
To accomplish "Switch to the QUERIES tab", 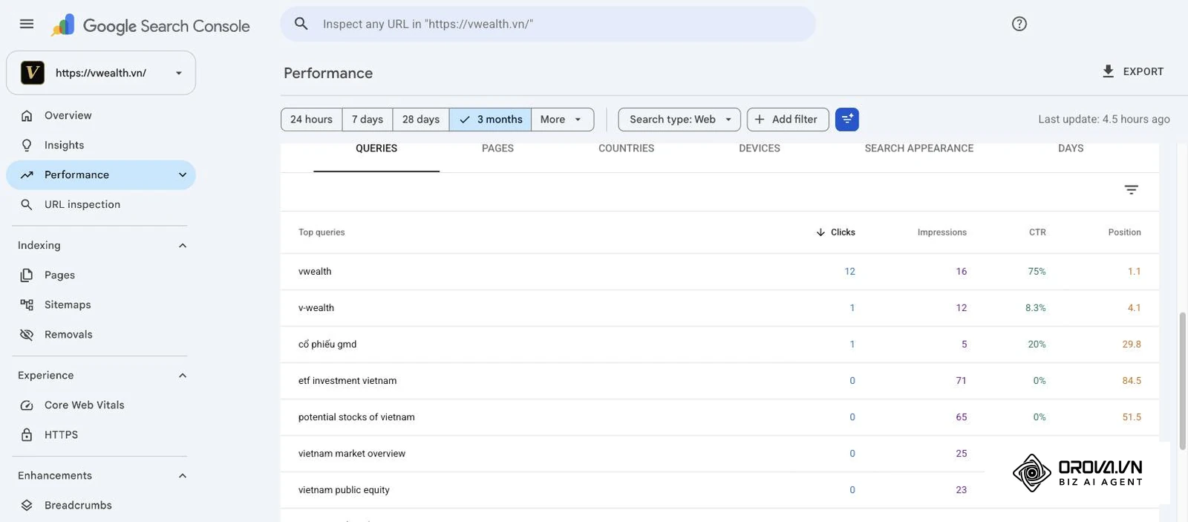I will 376,149.
